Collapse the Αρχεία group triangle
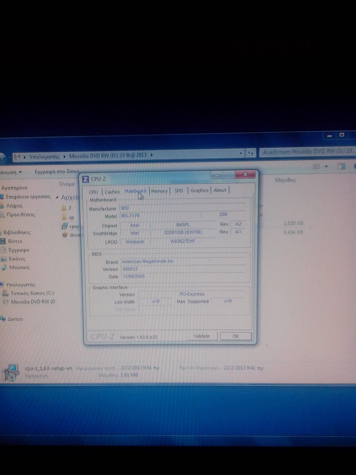The width and height of the screenshot is (356, 475). (57, 197)
